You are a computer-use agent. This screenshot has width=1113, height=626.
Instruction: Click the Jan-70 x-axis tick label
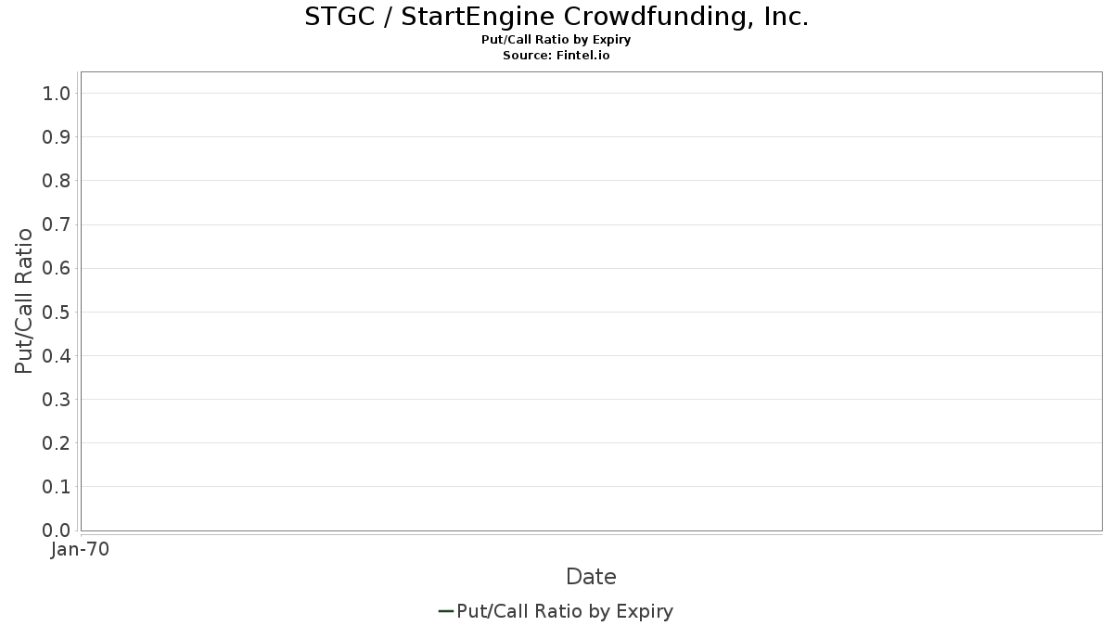pos(81,550)
